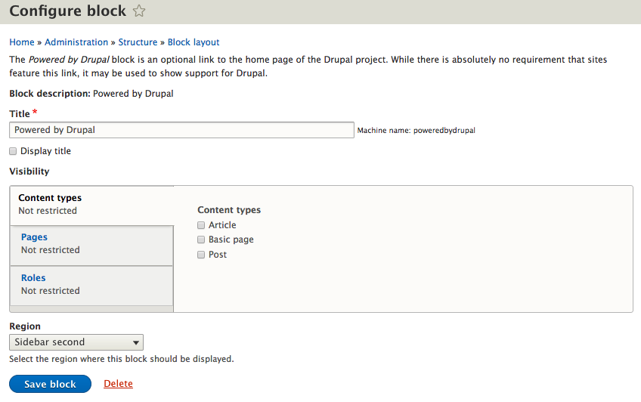This screenshot has width=641, height=402.
Task: Open the Pages visibility tab
Action: [x=35, y=237]
